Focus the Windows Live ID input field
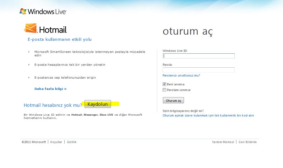This screenshot has height=168, width=283. [198, 56]
